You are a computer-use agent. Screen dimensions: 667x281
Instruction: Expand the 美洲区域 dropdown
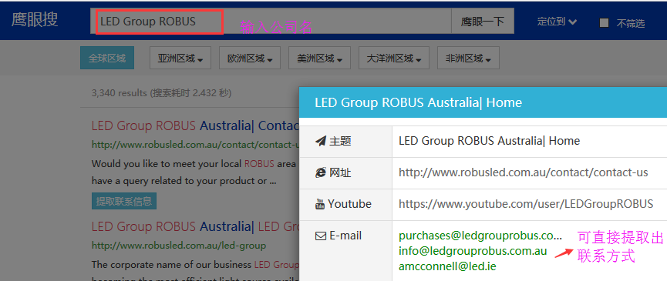(x=319, y=59)
